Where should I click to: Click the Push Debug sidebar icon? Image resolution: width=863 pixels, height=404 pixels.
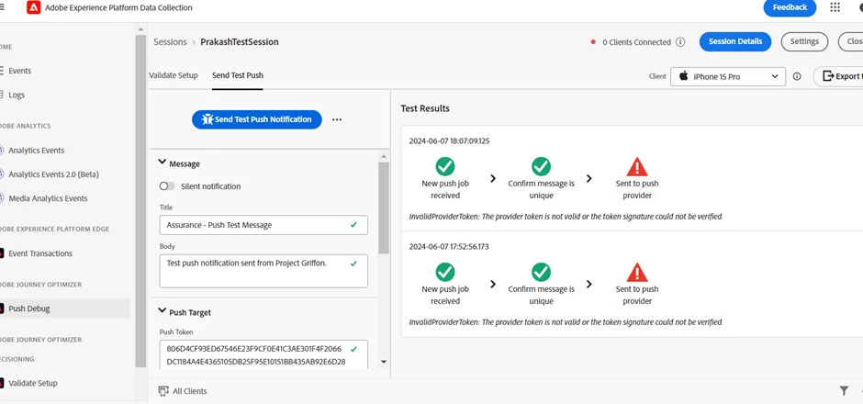[x=2, y=309]
